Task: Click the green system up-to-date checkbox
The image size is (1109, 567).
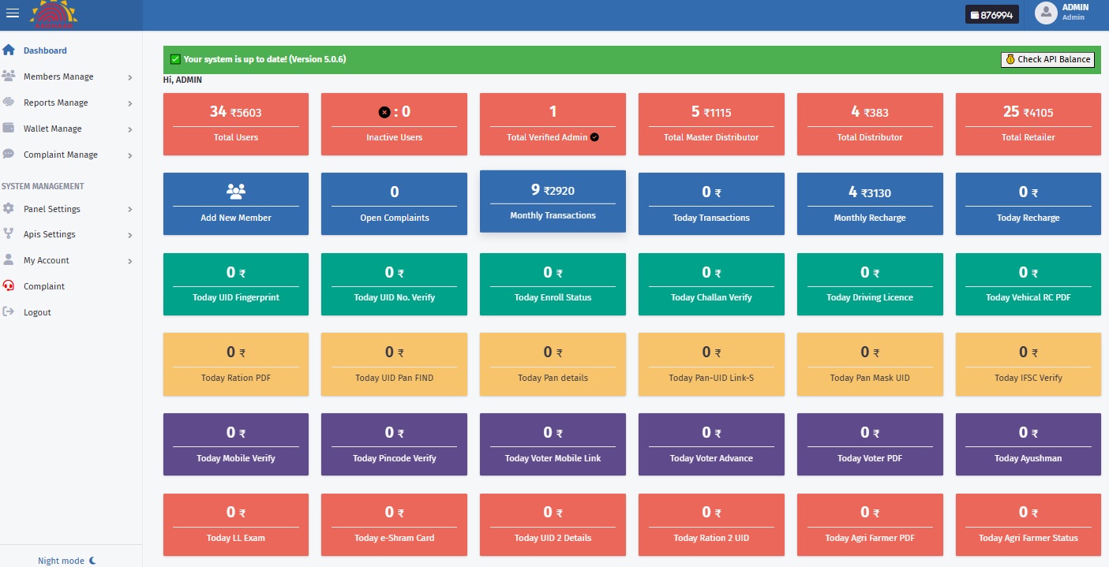Action: point(174,59)
